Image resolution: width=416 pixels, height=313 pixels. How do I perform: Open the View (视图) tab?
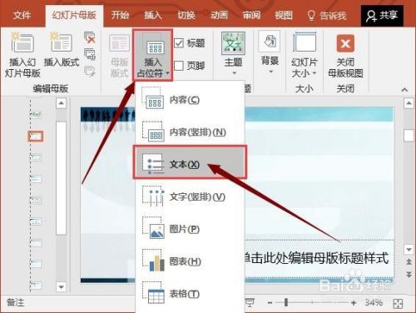[284, 15]
